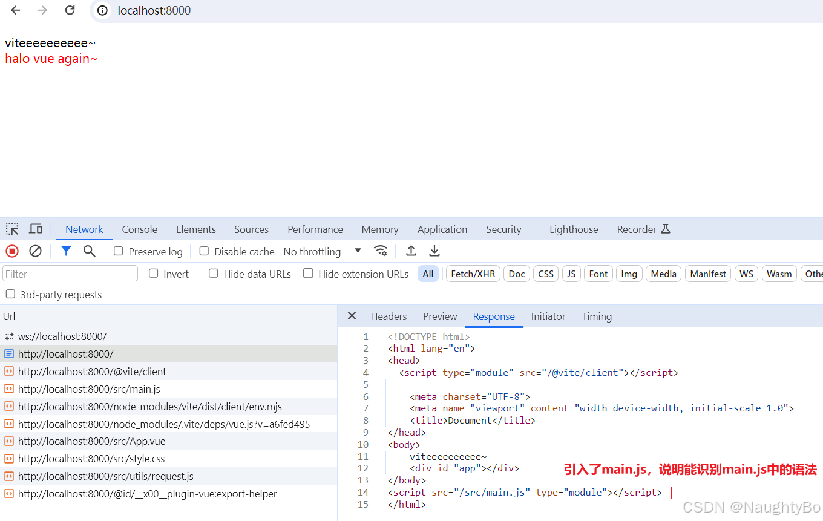Image resolution: width=823 pixels, height=521 pixels.
Task: Click the browser forward arrow
Action: click(42, 10)
